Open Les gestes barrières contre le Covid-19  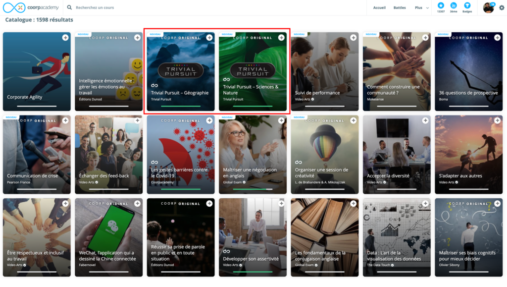180,172
